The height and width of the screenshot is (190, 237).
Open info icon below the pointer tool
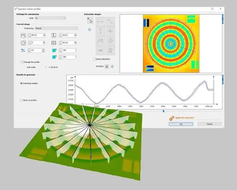[x=90, y=30]
